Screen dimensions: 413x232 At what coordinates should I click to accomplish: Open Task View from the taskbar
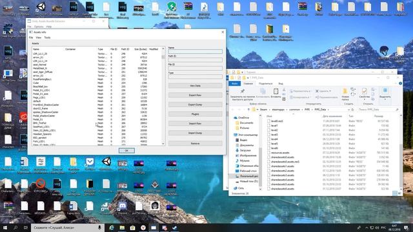click(x=26, y=227)
